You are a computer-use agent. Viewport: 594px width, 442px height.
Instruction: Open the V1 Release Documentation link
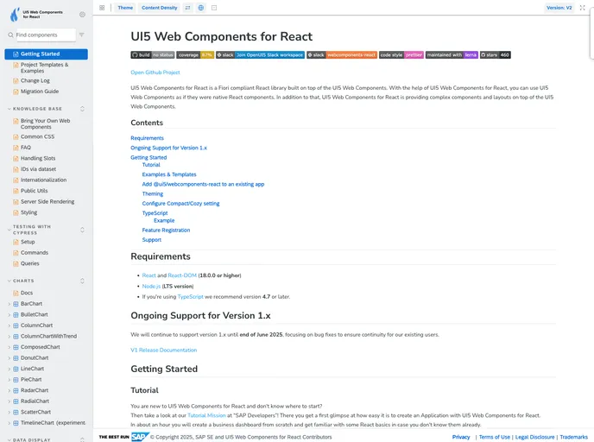(x=164, y=350)
